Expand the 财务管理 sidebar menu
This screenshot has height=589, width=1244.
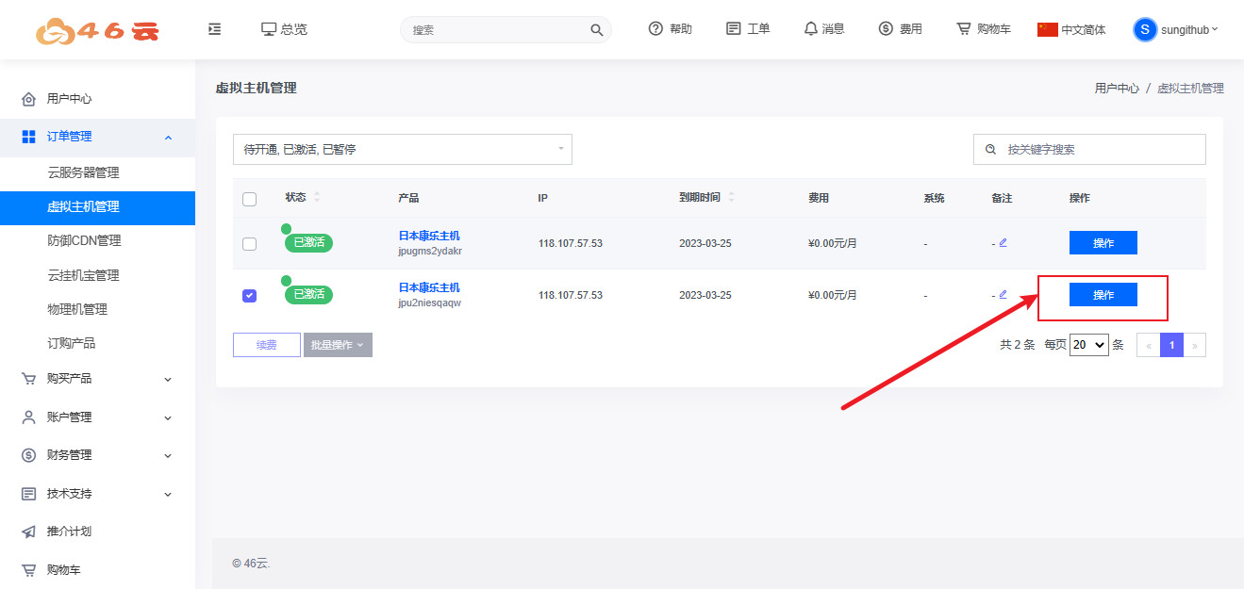[97, 455]
